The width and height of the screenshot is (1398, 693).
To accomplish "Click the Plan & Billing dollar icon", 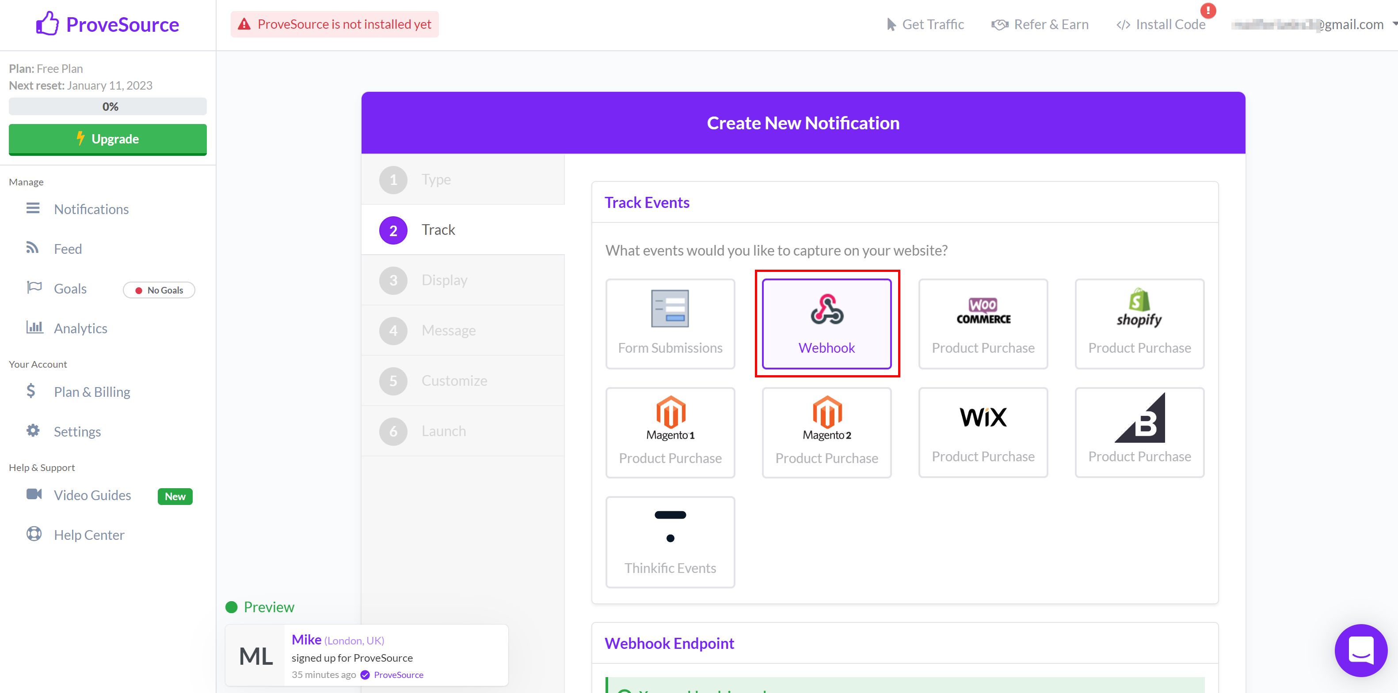I will [x=31, y=391].
